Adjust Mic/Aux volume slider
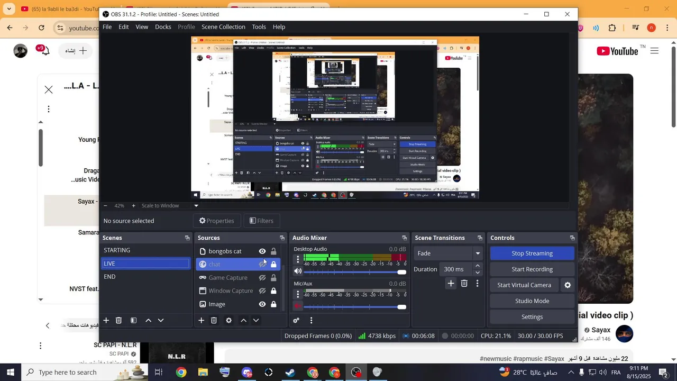Viewport: 677px width, 381px height. point(355,307)
